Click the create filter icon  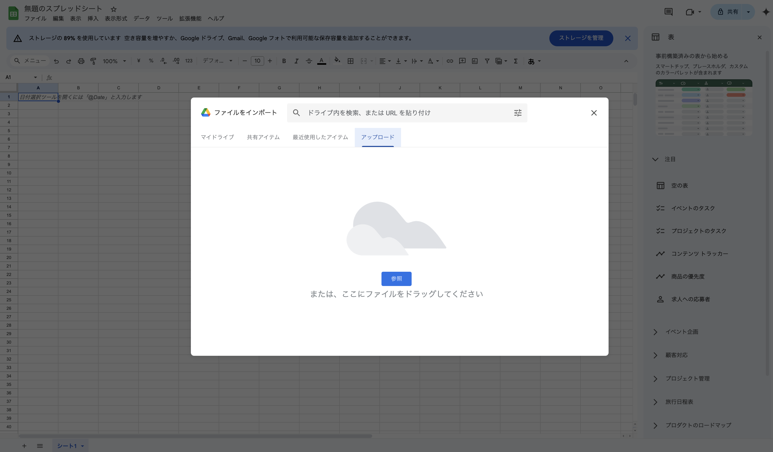pyautogui.click(x=487, y=61)
